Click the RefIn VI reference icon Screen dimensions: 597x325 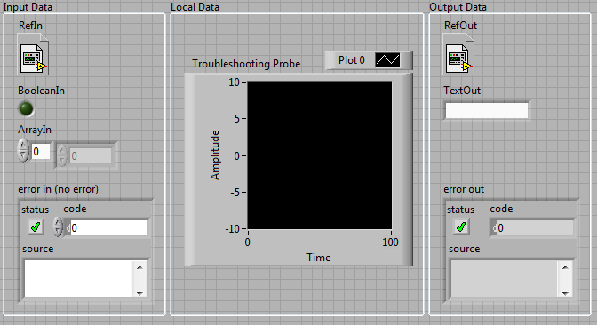pos(33,54)
